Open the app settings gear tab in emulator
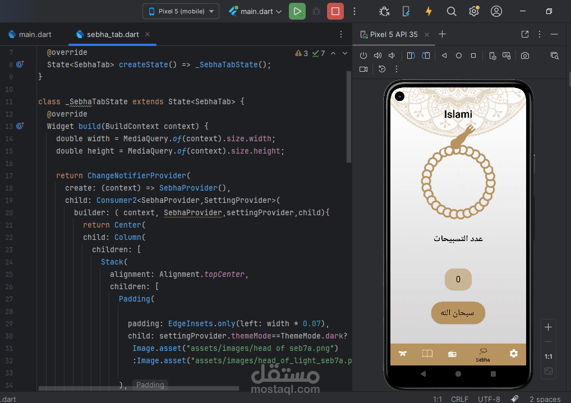Screen dimensions: 571x403 point(513,354)
